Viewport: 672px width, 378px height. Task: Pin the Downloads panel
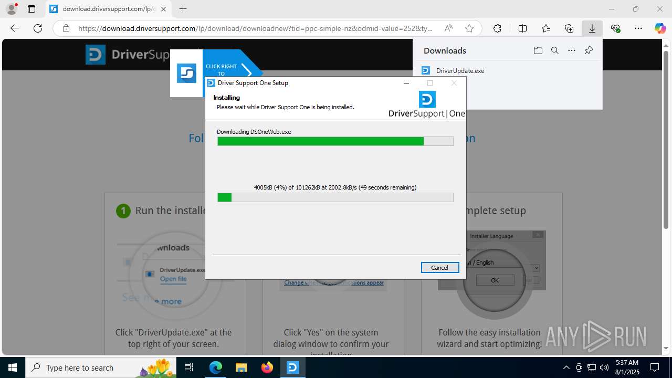[589, 50]
